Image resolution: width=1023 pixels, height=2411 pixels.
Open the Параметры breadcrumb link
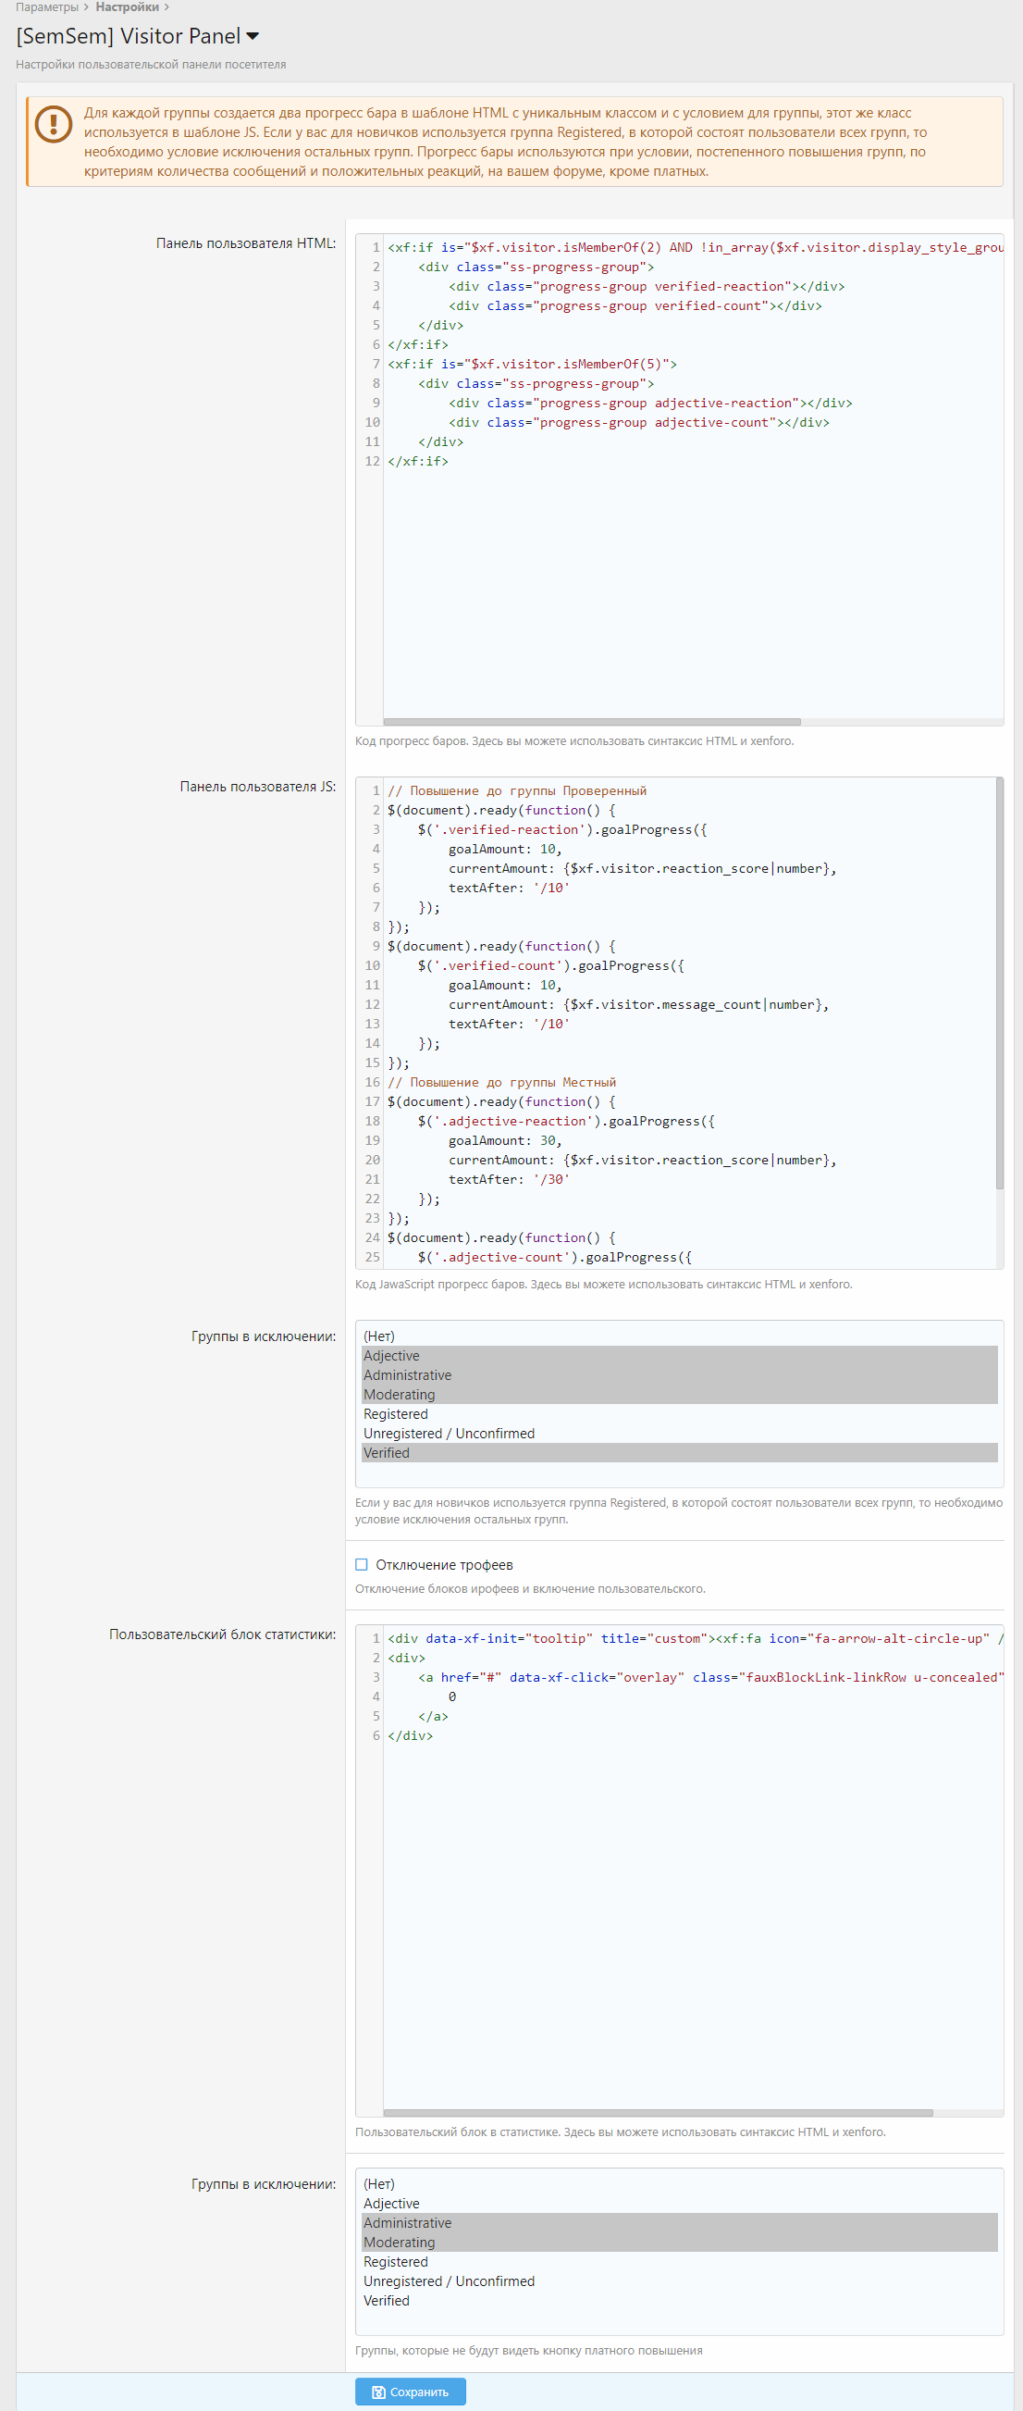(x=47, y=7)
